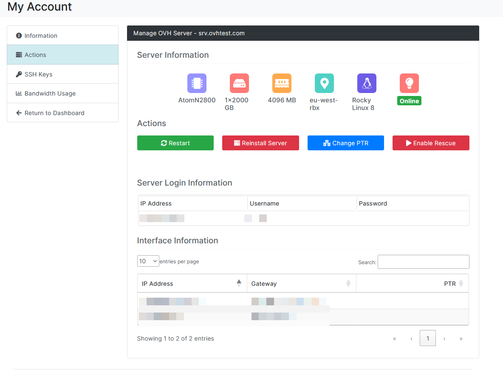Click the "4096 MB" memory label
Image resolution: width=503 pixels, height=372 pixels.
pos(282,100)
